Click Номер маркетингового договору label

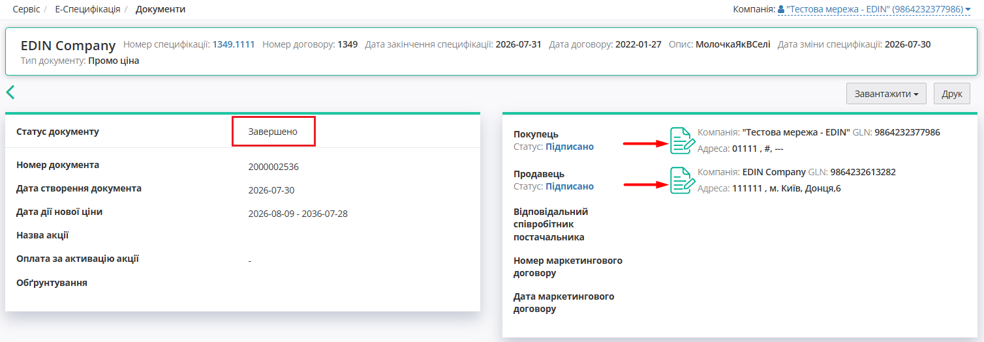568,266
